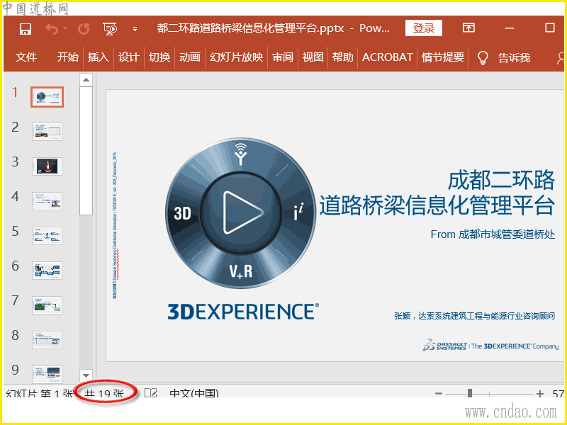The width and height of the screenshot is (567, 425).
Task: Click the title line 道路桥梁信息化管理平台
Action: point(437,205)
